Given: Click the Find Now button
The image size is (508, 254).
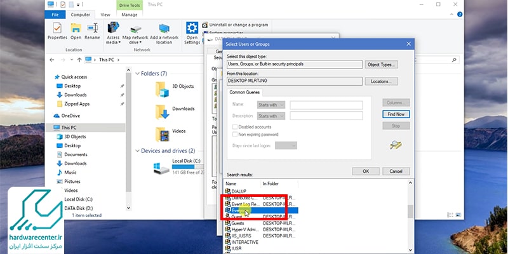Looking at the screenshot, I should pyautogui.click(x=396, y=114).
